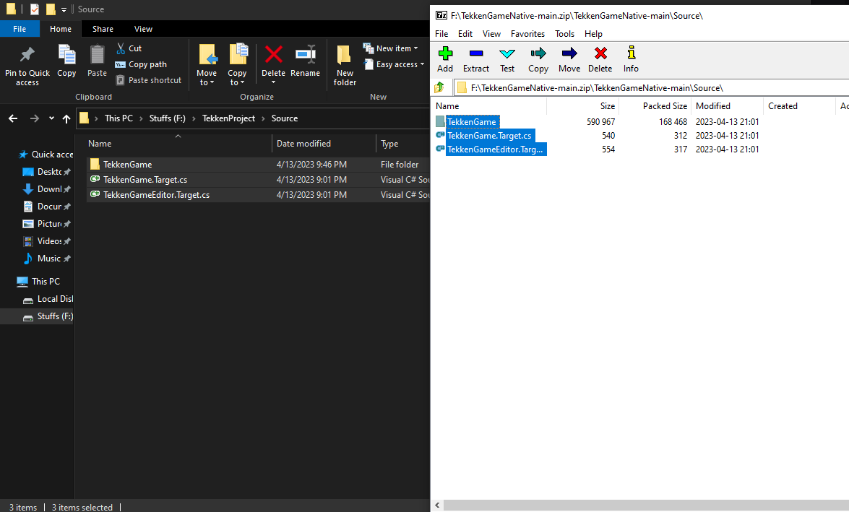Open the 7-Zip Edit menu
Image resolution: width=849 pixels, height=512 pixels.
click(x=465, y=33)
